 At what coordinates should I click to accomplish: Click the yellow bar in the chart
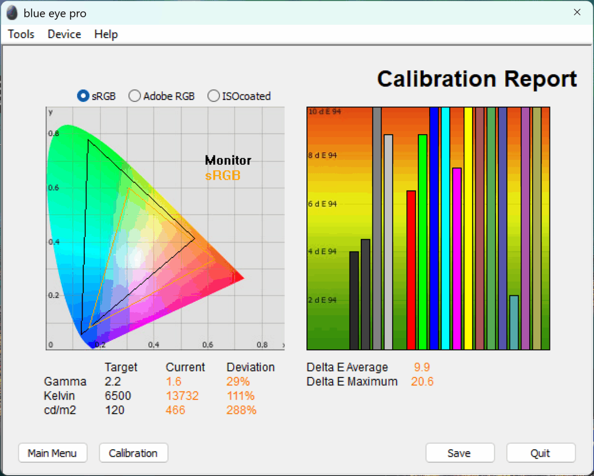[468, 228]
